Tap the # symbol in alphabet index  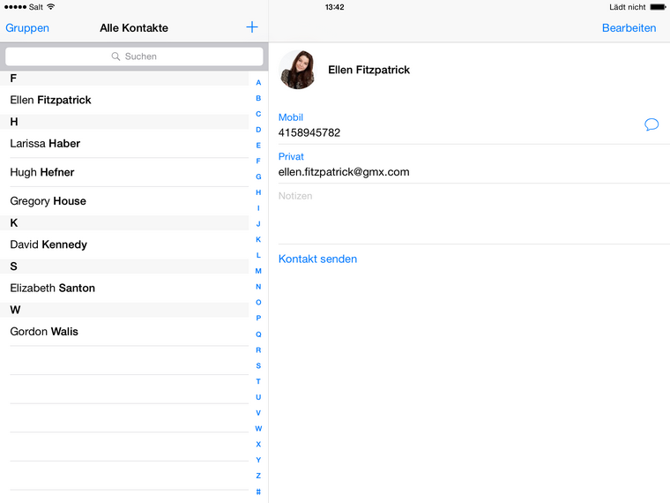click(x=258, y=492)
